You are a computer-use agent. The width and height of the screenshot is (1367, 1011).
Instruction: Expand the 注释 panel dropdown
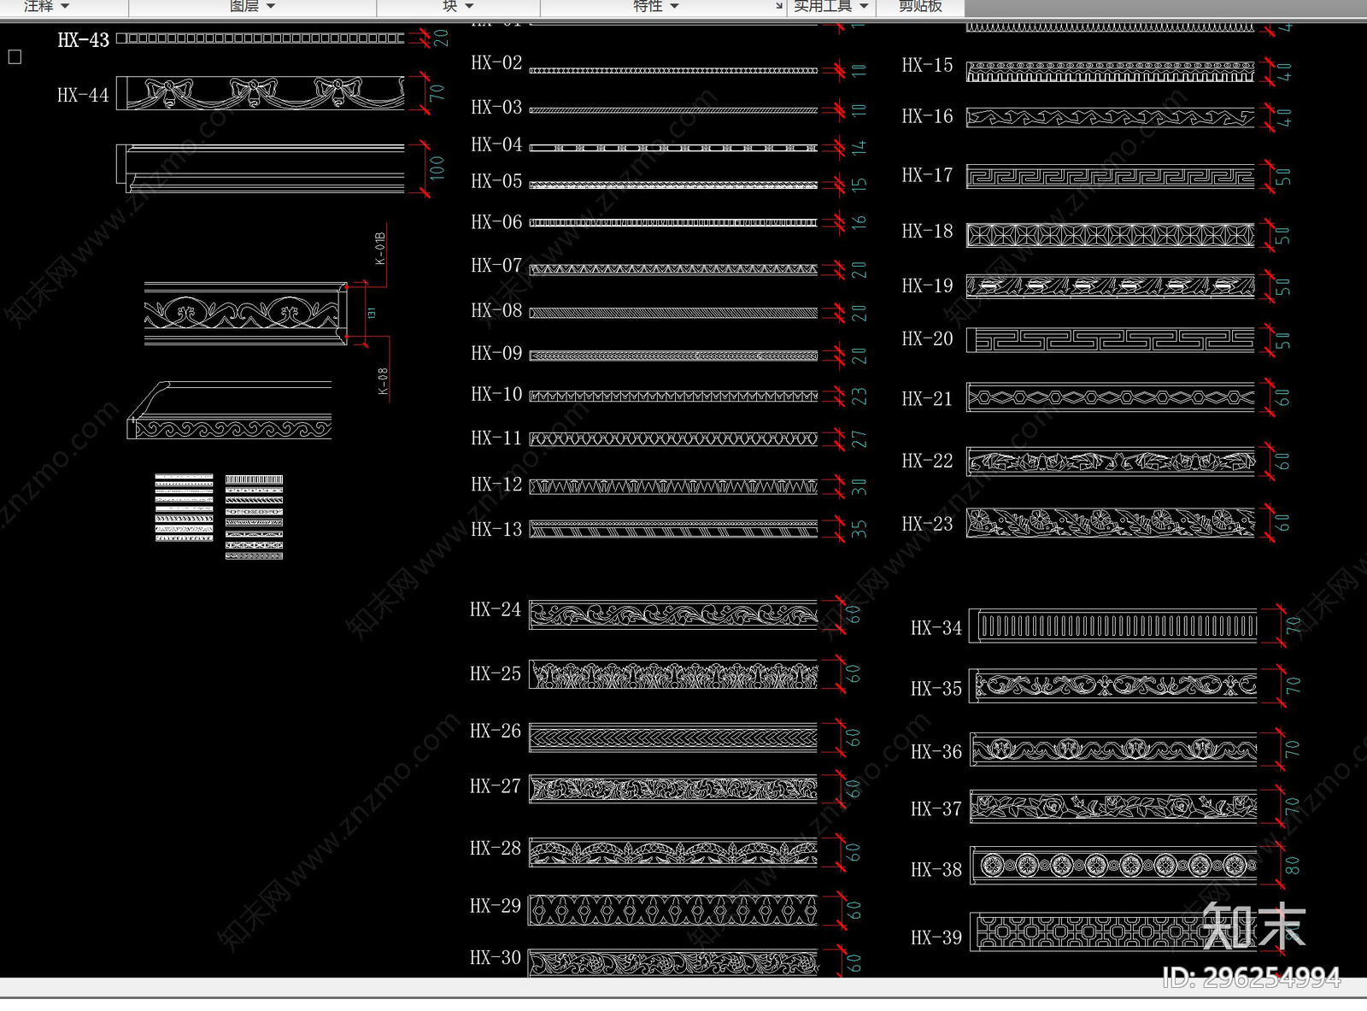coord(46,7)
